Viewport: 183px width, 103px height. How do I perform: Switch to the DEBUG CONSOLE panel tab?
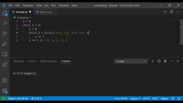tap(48, 61)
